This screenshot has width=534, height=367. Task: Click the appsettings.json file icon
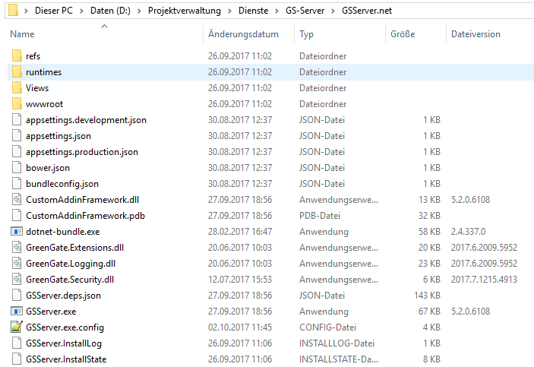point(17,135)
